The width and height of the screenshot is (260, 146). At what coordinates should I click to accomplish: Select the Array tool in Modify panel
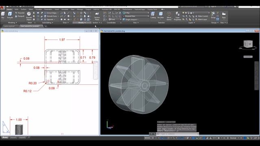(89, 19)
